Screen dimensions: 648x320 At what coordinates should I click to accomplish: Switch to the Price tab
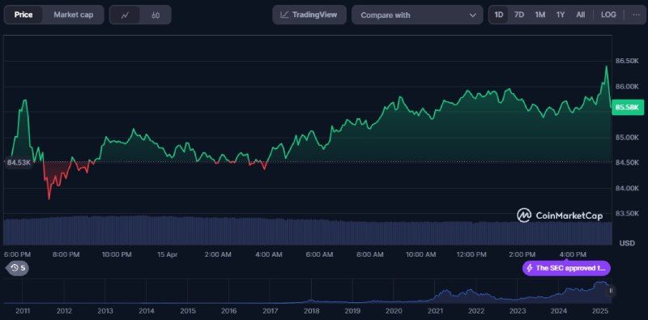click(23, 15)
